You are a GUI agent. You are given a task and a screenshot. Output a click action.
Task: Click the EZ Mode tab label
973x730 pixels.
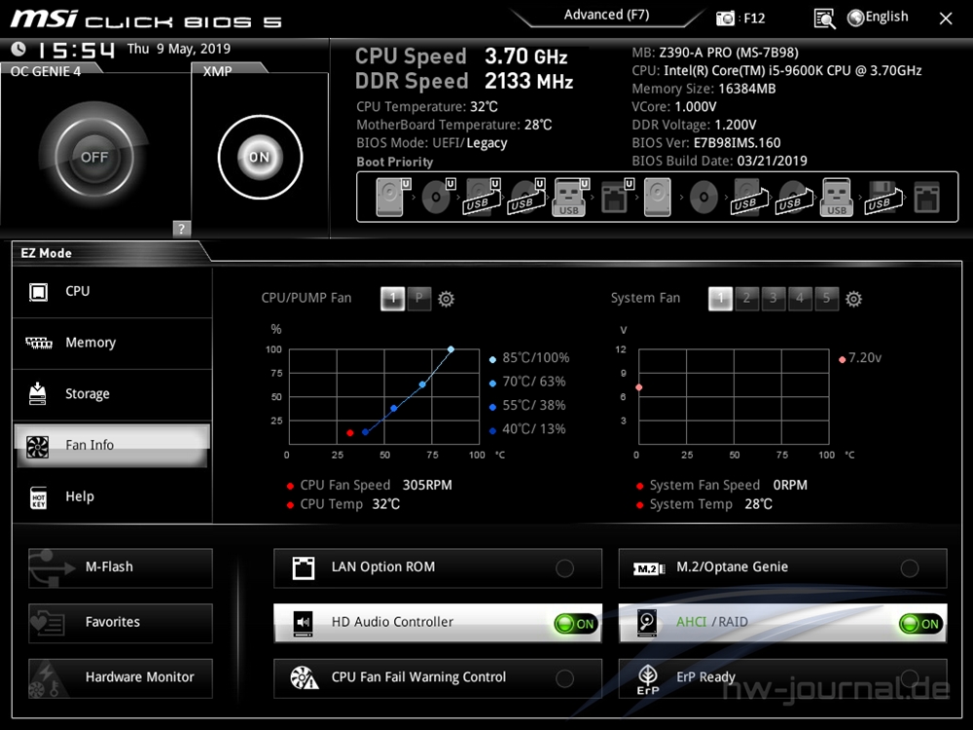46,253
